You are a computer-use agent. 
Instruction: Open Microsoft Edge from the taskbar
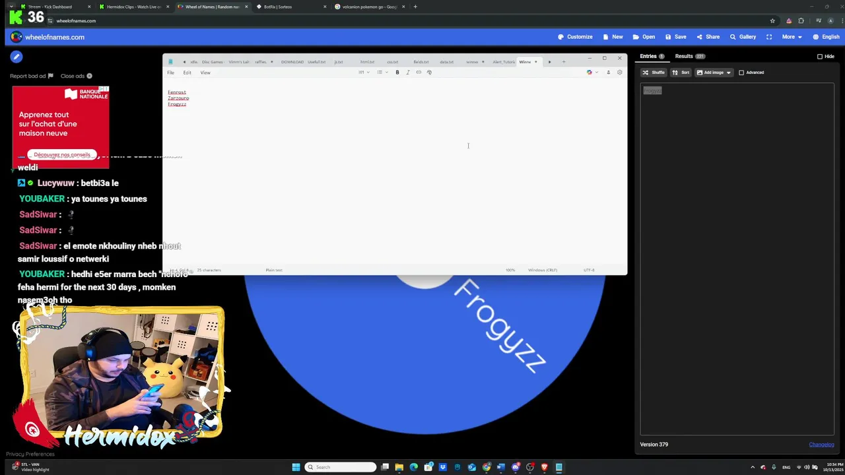pyautogui.click(x=413, y=467)
